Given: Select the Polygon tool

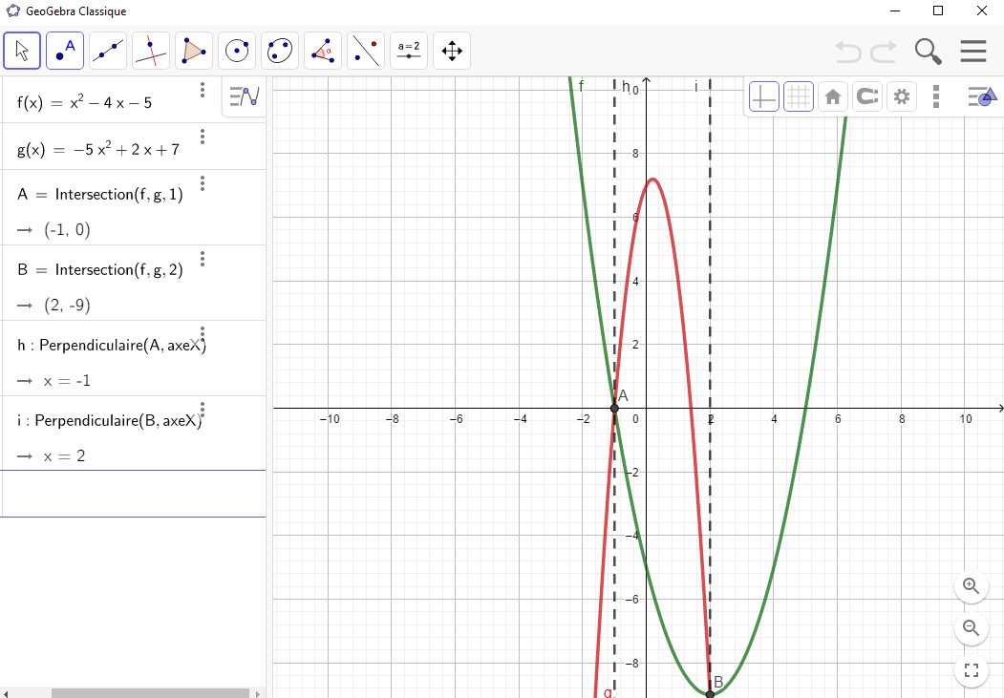Looking at the screenshot, I should tap(193, 51).
